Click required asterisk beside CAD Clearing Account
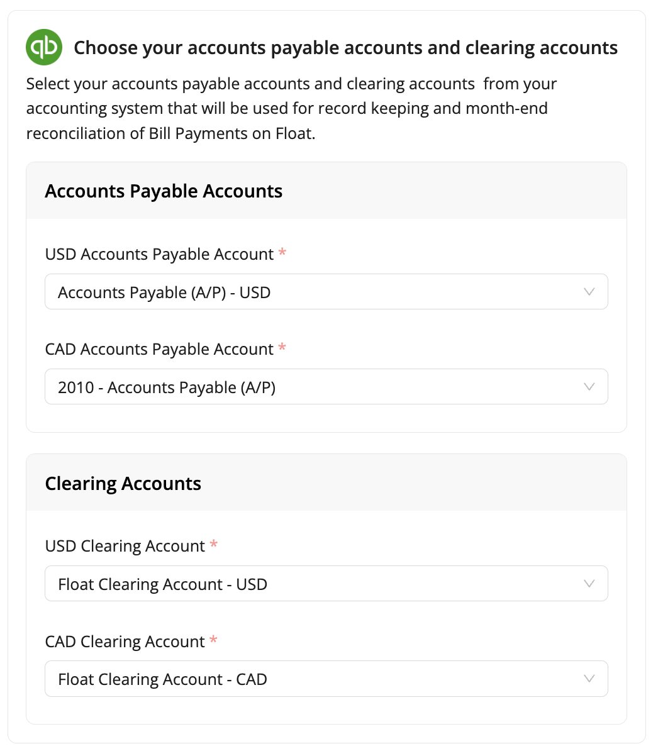 coord(214,640)
